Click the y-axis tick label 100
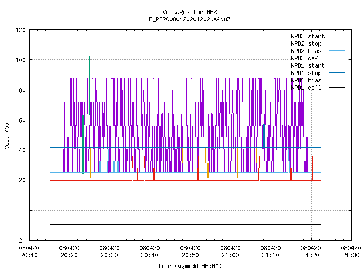362x271 pixels. (x=20, y=60)
